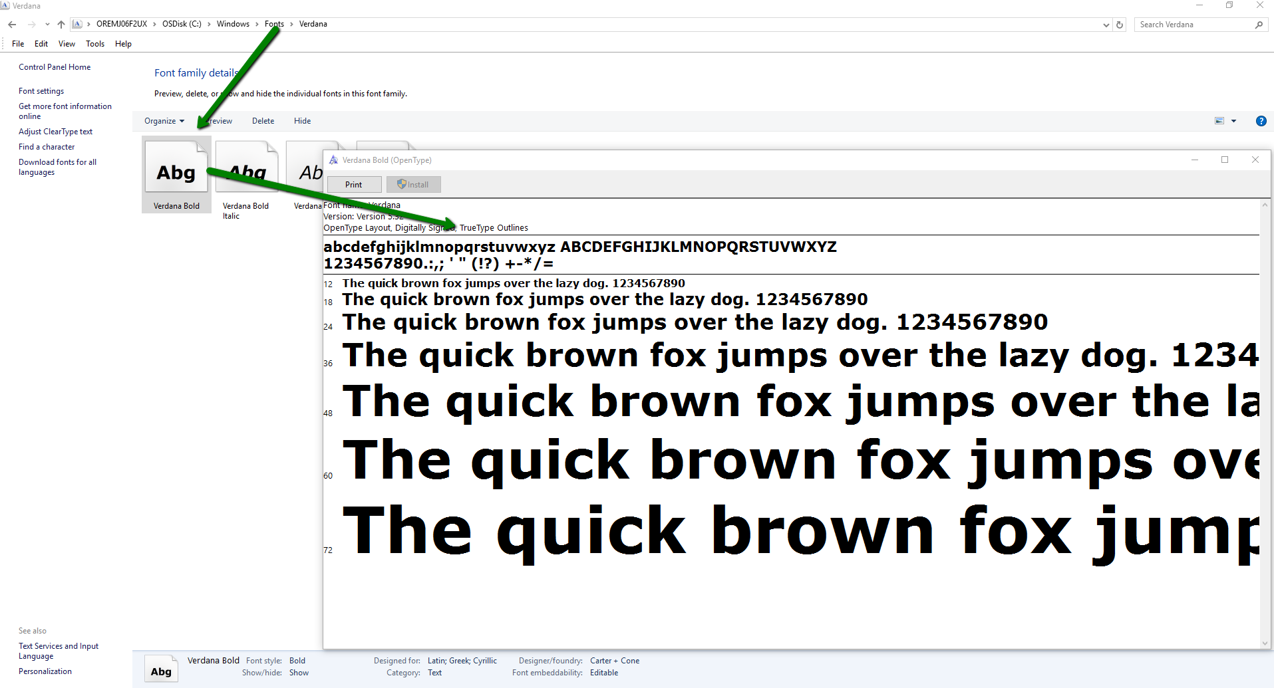Go back using the Explorer back arrow
This screenshot has height=688, width=1274.
click(x=12, y=25)
